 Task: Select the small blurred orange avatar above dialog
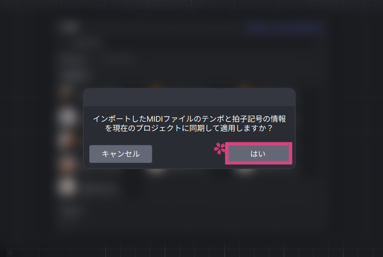tap(66, 93)
